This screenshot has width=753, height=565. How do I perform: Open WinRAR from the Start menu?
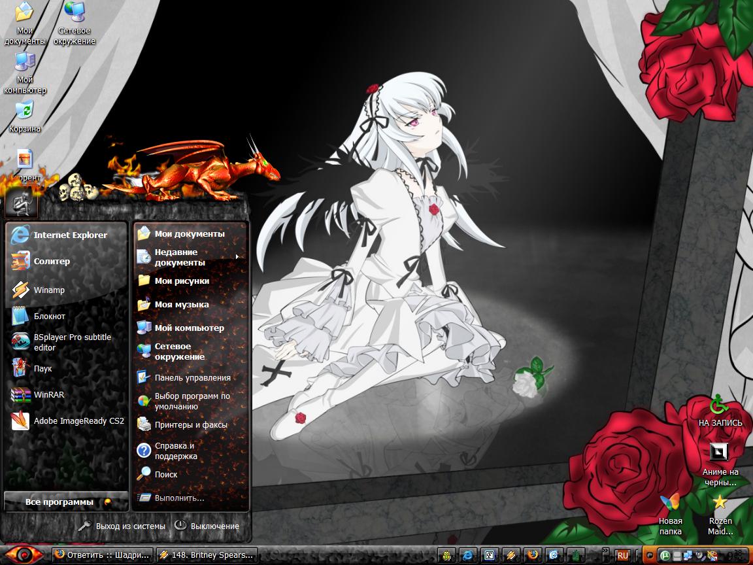[x=67, y=394]
